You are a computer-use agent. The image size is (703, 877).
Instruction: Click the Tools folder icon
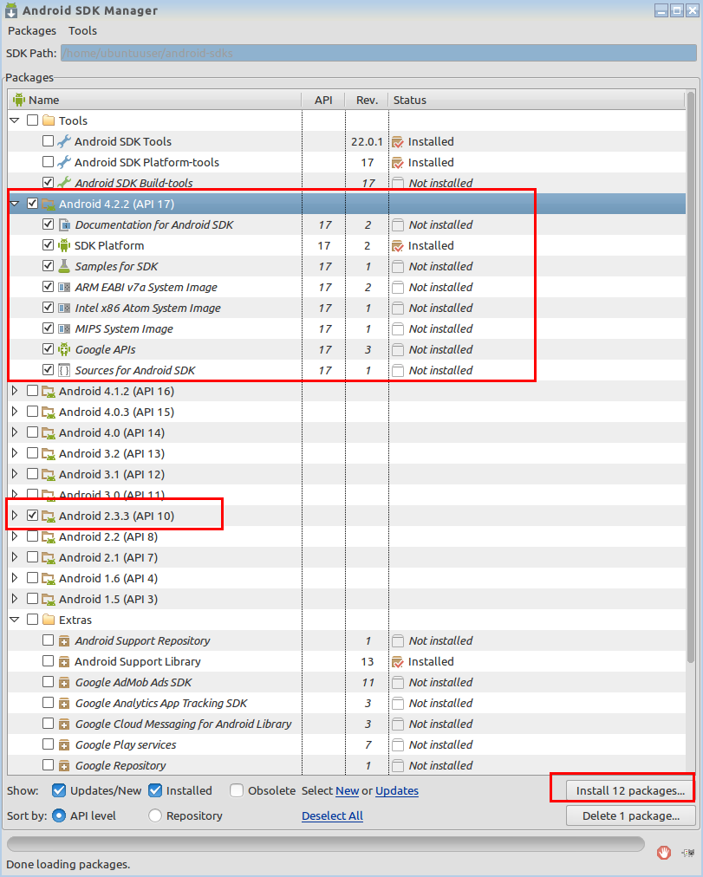tap(49, 120)
